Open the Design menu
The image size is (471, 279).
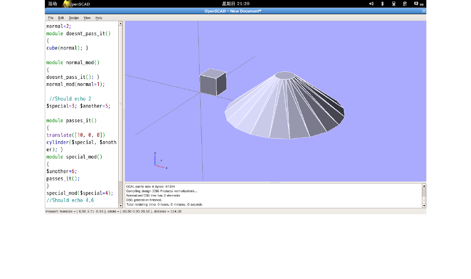74,18
